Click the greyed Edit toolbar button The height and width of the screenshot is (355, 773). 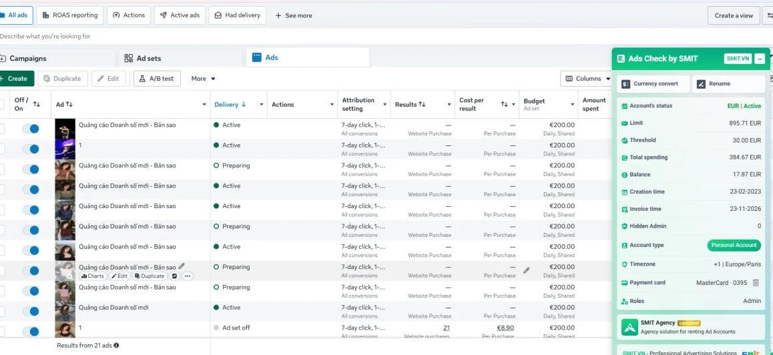108,78
